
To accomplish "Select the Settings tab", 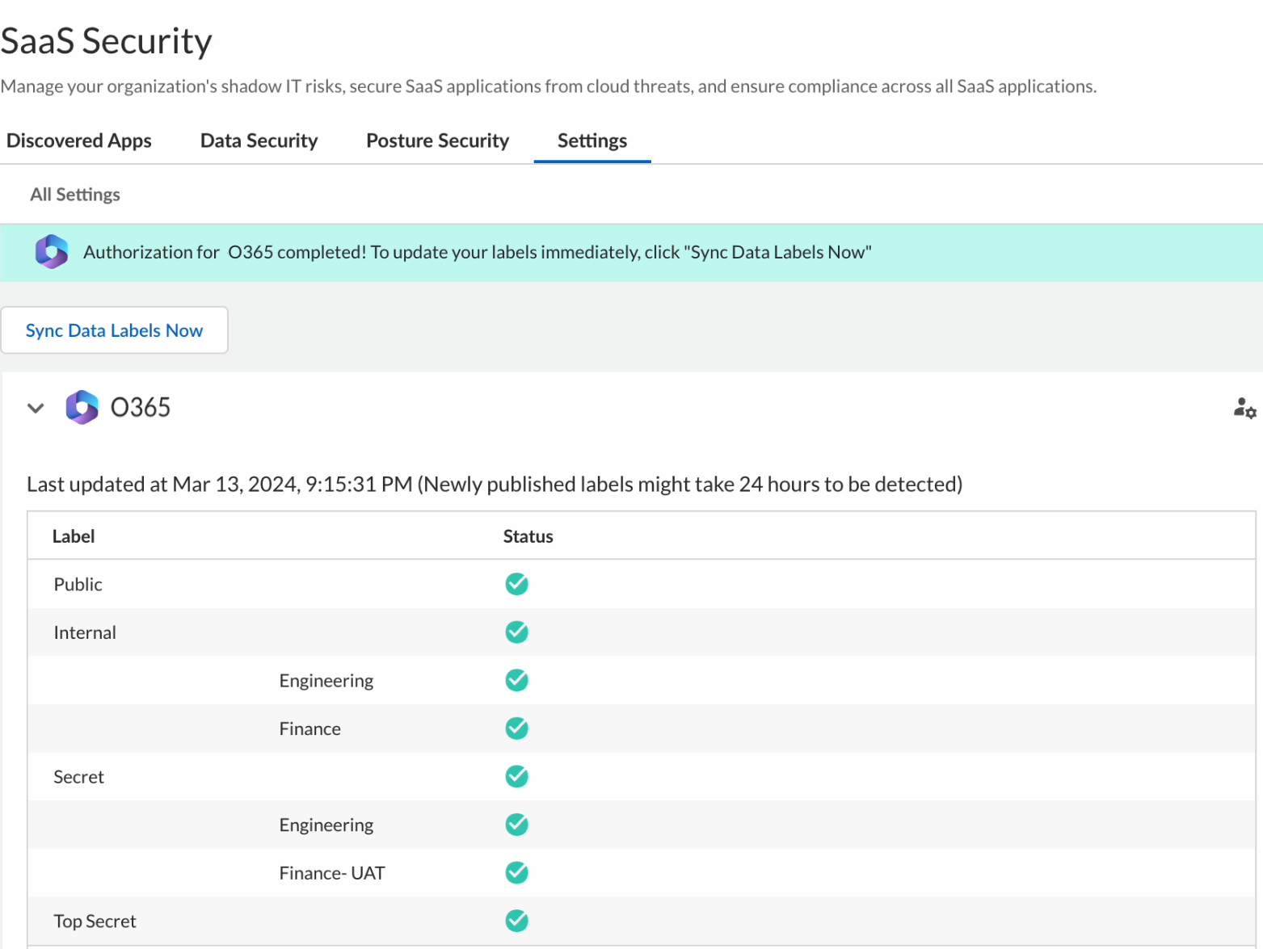I will (592, 141).
